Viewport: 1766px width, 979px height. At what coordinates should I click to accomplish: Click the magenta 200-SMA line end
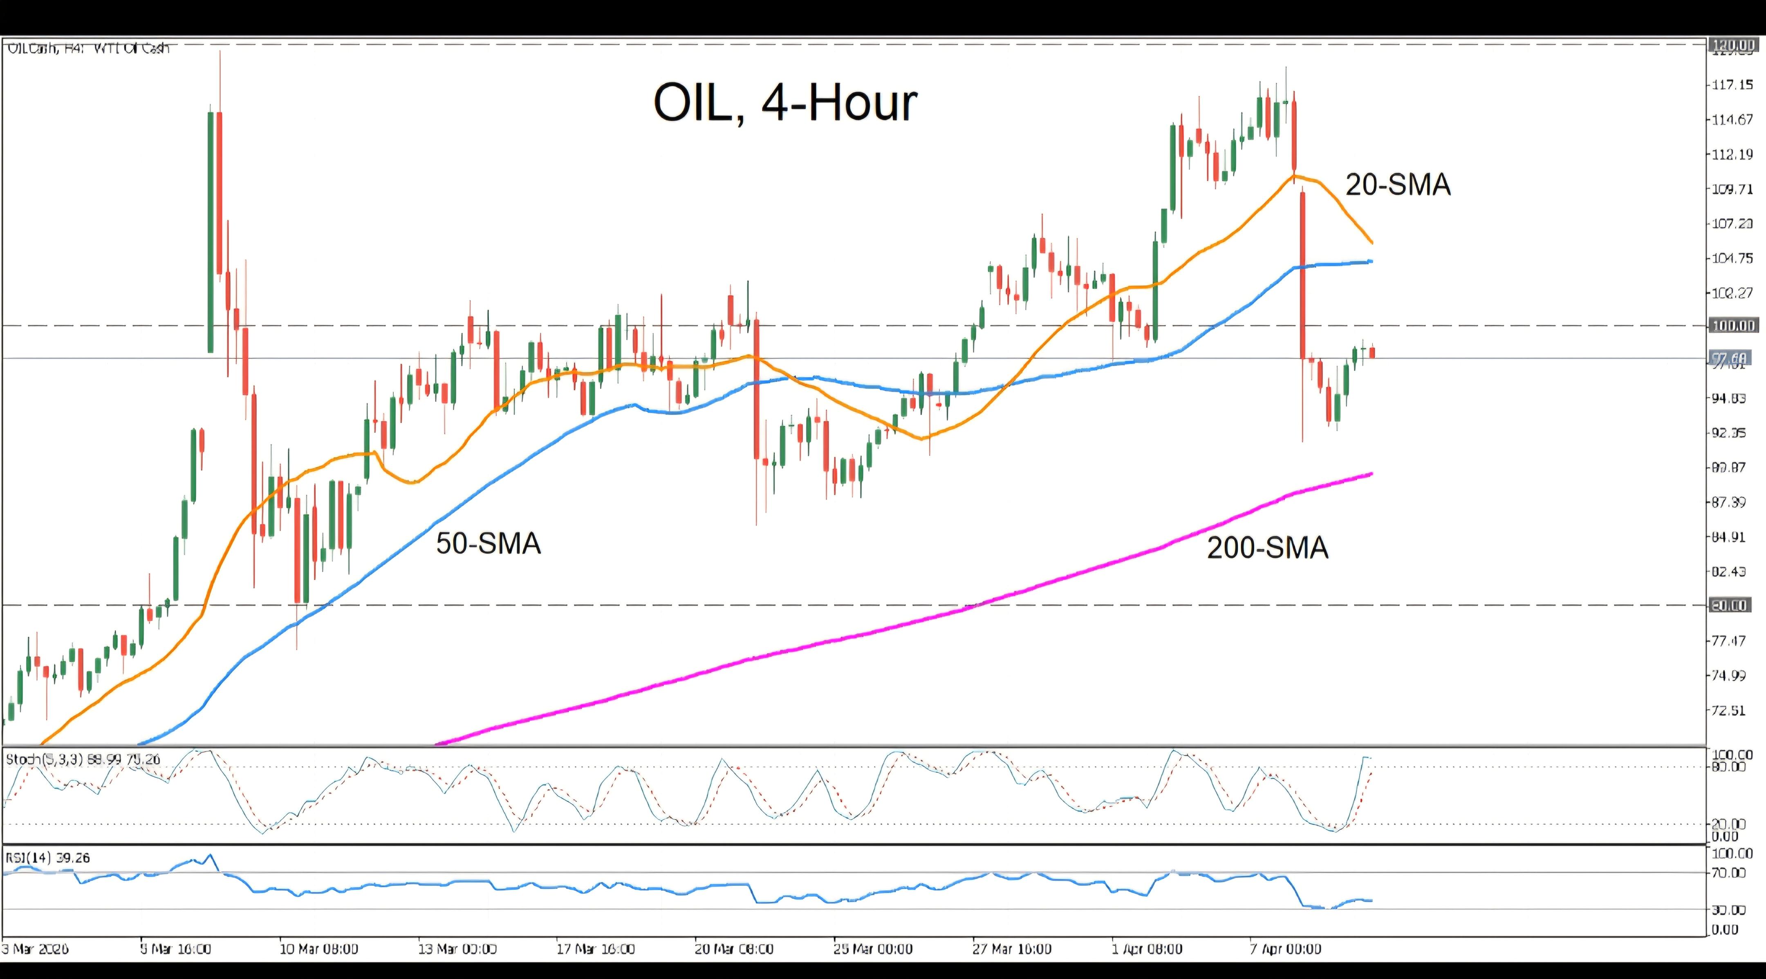tap(1369, 474)
